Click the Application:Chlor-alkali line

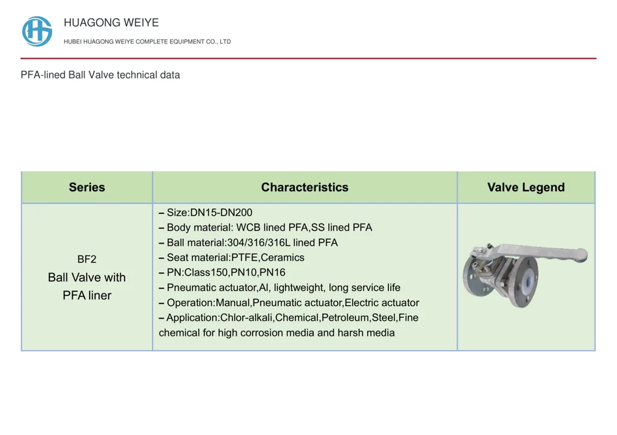(288, 318)
